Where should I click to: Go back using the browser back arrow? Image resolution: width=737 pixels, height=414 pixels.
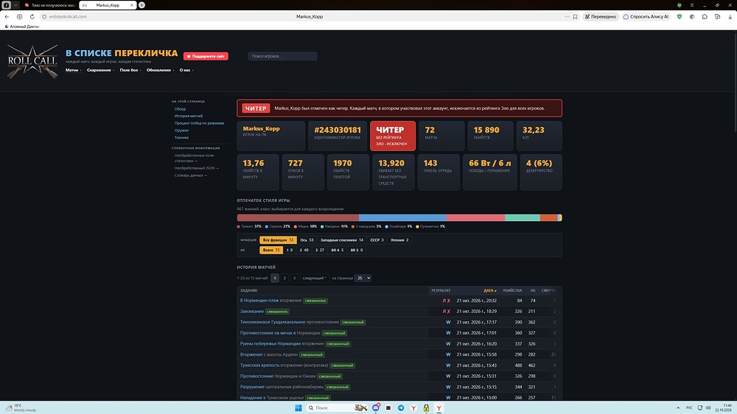point(7,16)
